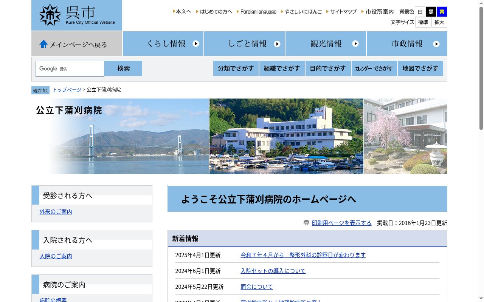
Task: Open the しごと情報 menu
Action: (x=245, y=44)
